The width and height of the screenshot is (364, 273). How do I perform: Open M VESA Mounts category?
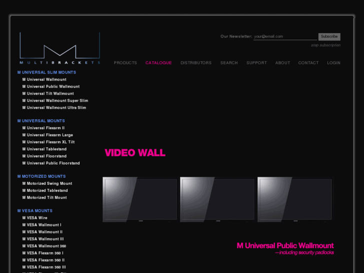coord(35,211)
